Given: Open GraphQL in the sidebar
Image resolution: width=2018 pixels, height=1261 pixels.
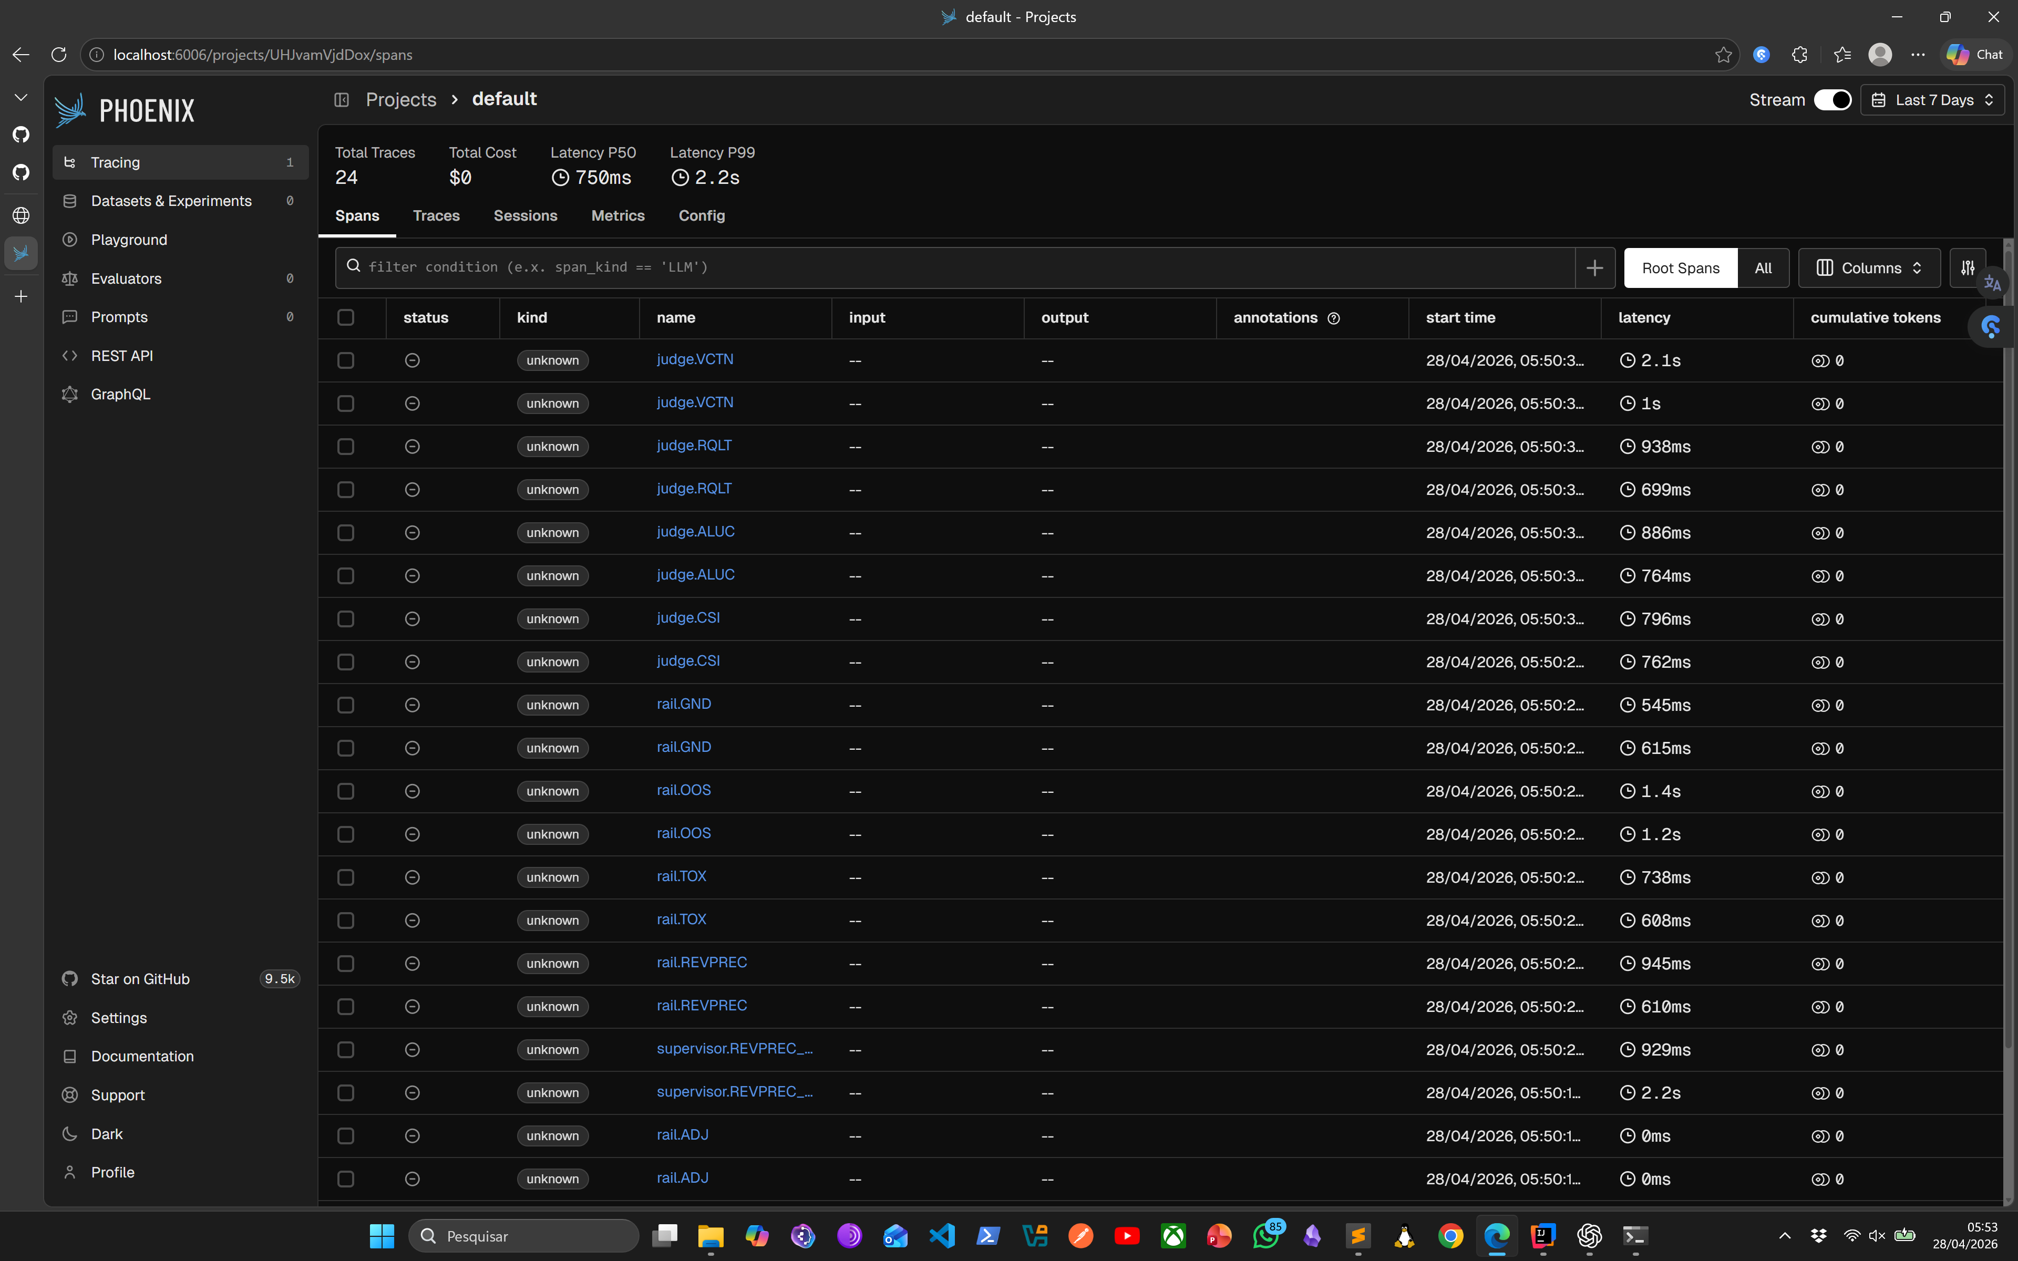Looking at the screenshot, I should pyautogui.click(x=180, y=395).
